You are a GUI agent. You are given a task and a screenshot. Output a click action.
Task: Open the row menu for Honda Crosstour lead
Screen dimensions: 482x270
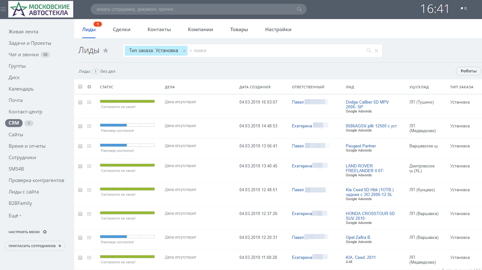click(89, 214)
